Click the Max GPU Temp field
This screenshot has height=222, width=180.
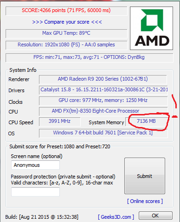point(66,33)
